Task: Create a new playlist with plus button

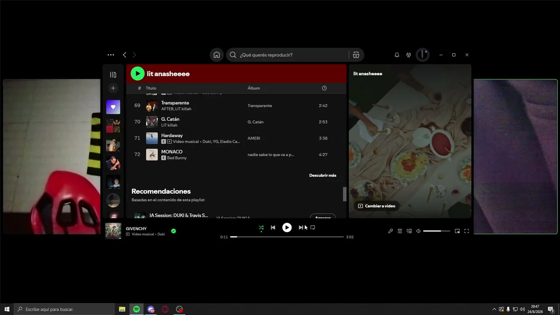Action: (x=113, y=88)
